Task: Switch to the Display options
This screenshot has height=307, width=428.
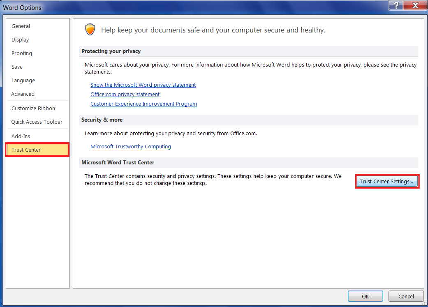Action: (20, 40)
